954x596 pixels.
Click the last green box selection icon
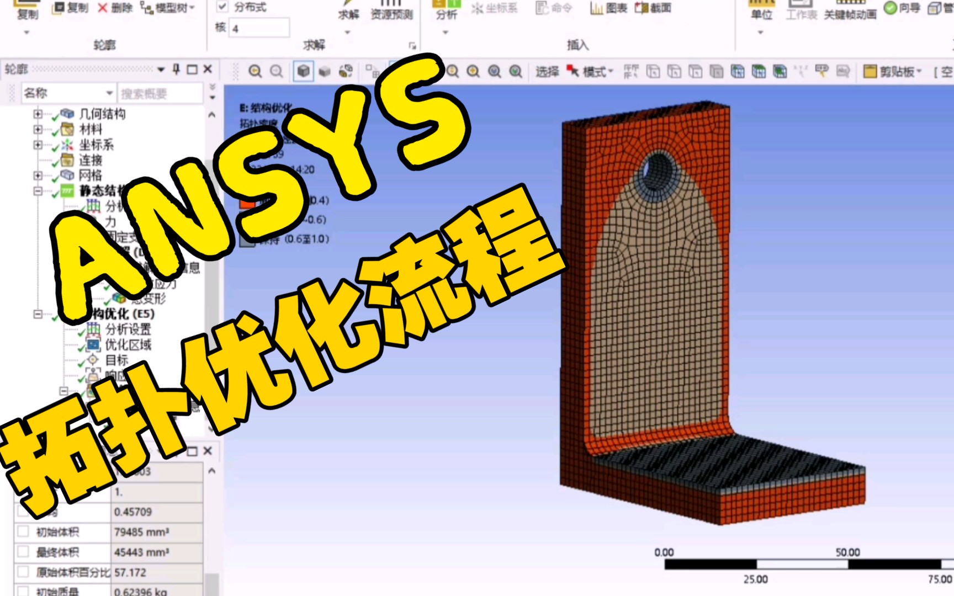780,71
